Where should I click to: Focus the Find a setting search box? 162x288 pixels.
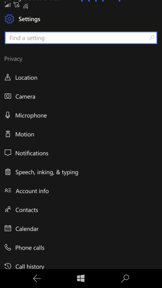(81, 38)
